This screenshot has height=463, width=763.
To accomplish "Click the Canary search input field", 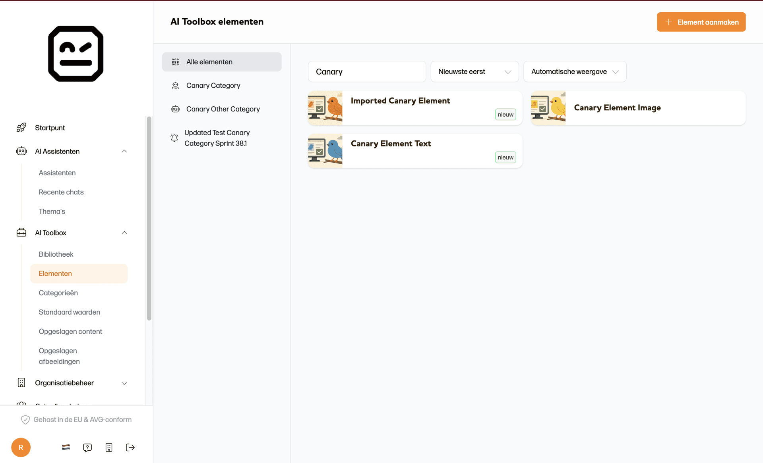I will [366, 71].
